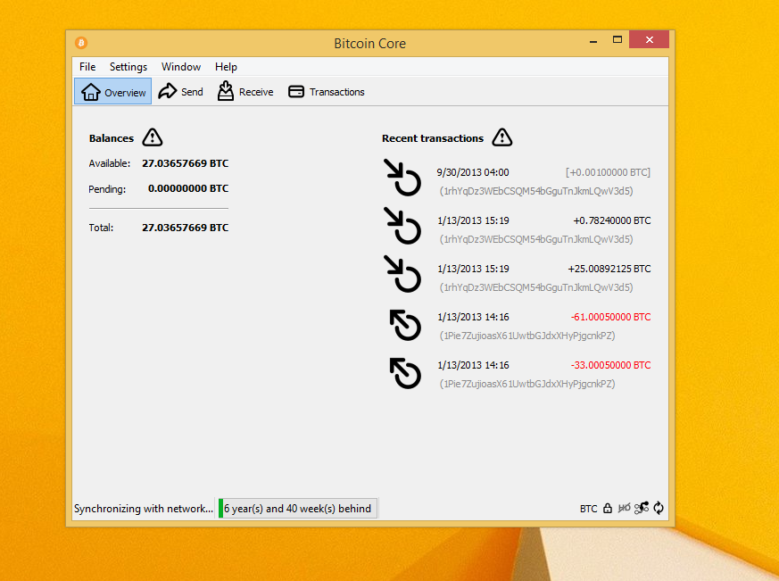This screenshot has height=581, width=779.
Task: Open the File menu
Action: (87, 67)
